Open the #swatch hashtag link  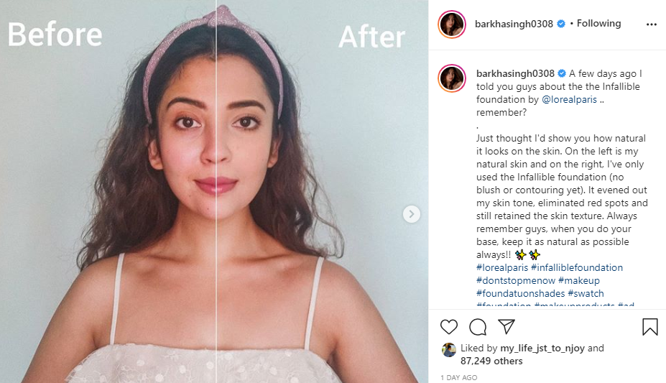pos(586,293)
